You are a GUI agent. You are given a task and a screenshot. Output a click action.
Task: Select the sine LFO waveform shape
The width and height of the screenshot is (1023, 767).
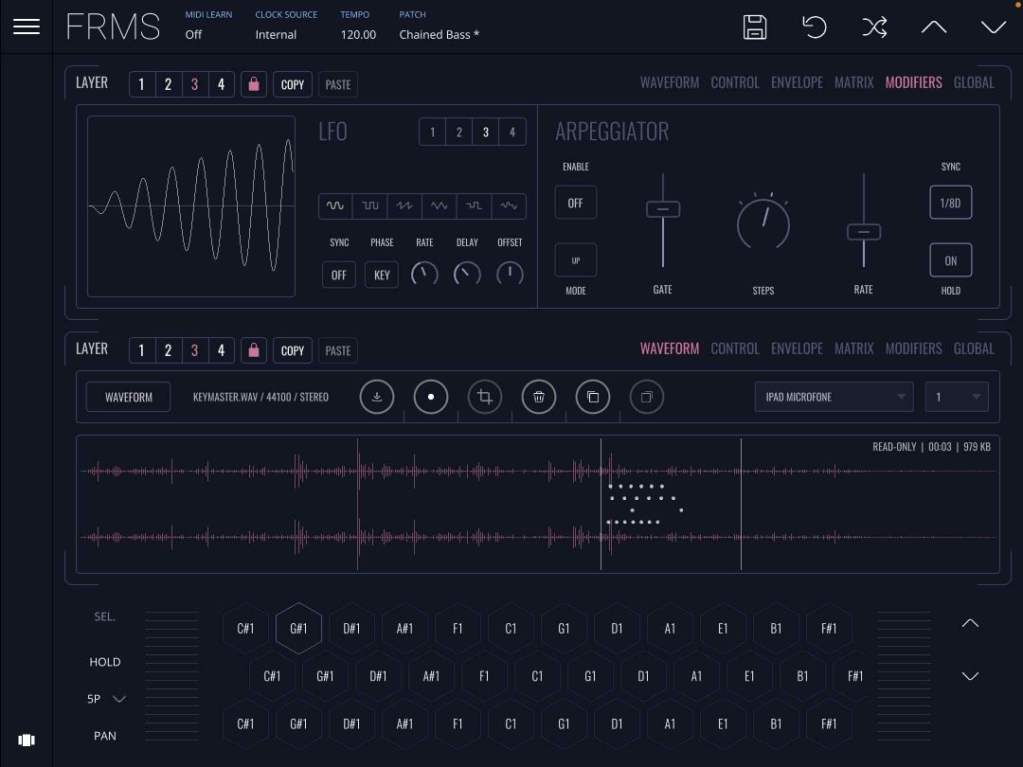pos(338,205)
